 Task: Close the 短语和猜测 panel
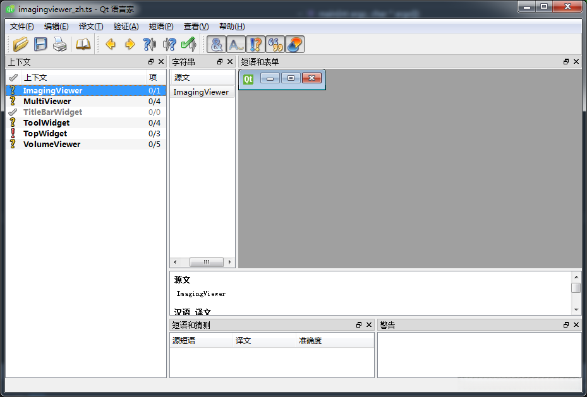(369, 325)
